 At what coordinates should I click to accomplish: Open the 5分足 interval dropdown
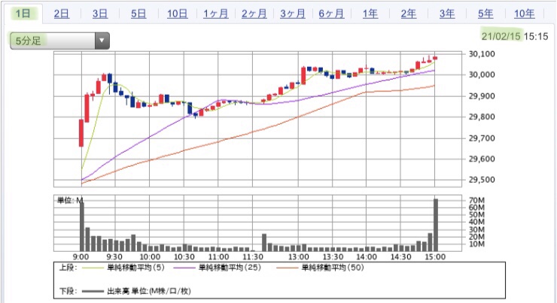click(59, 41)
